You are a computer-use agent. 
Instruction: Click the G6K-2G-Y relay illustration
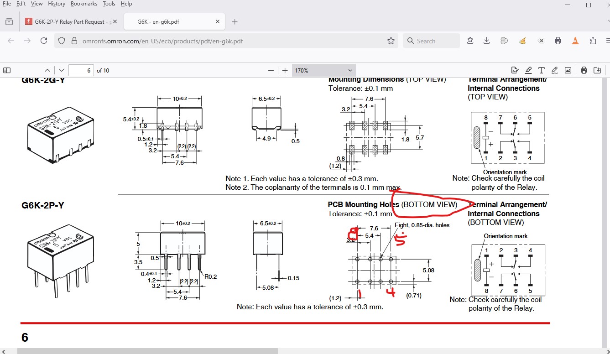[61, 135]
